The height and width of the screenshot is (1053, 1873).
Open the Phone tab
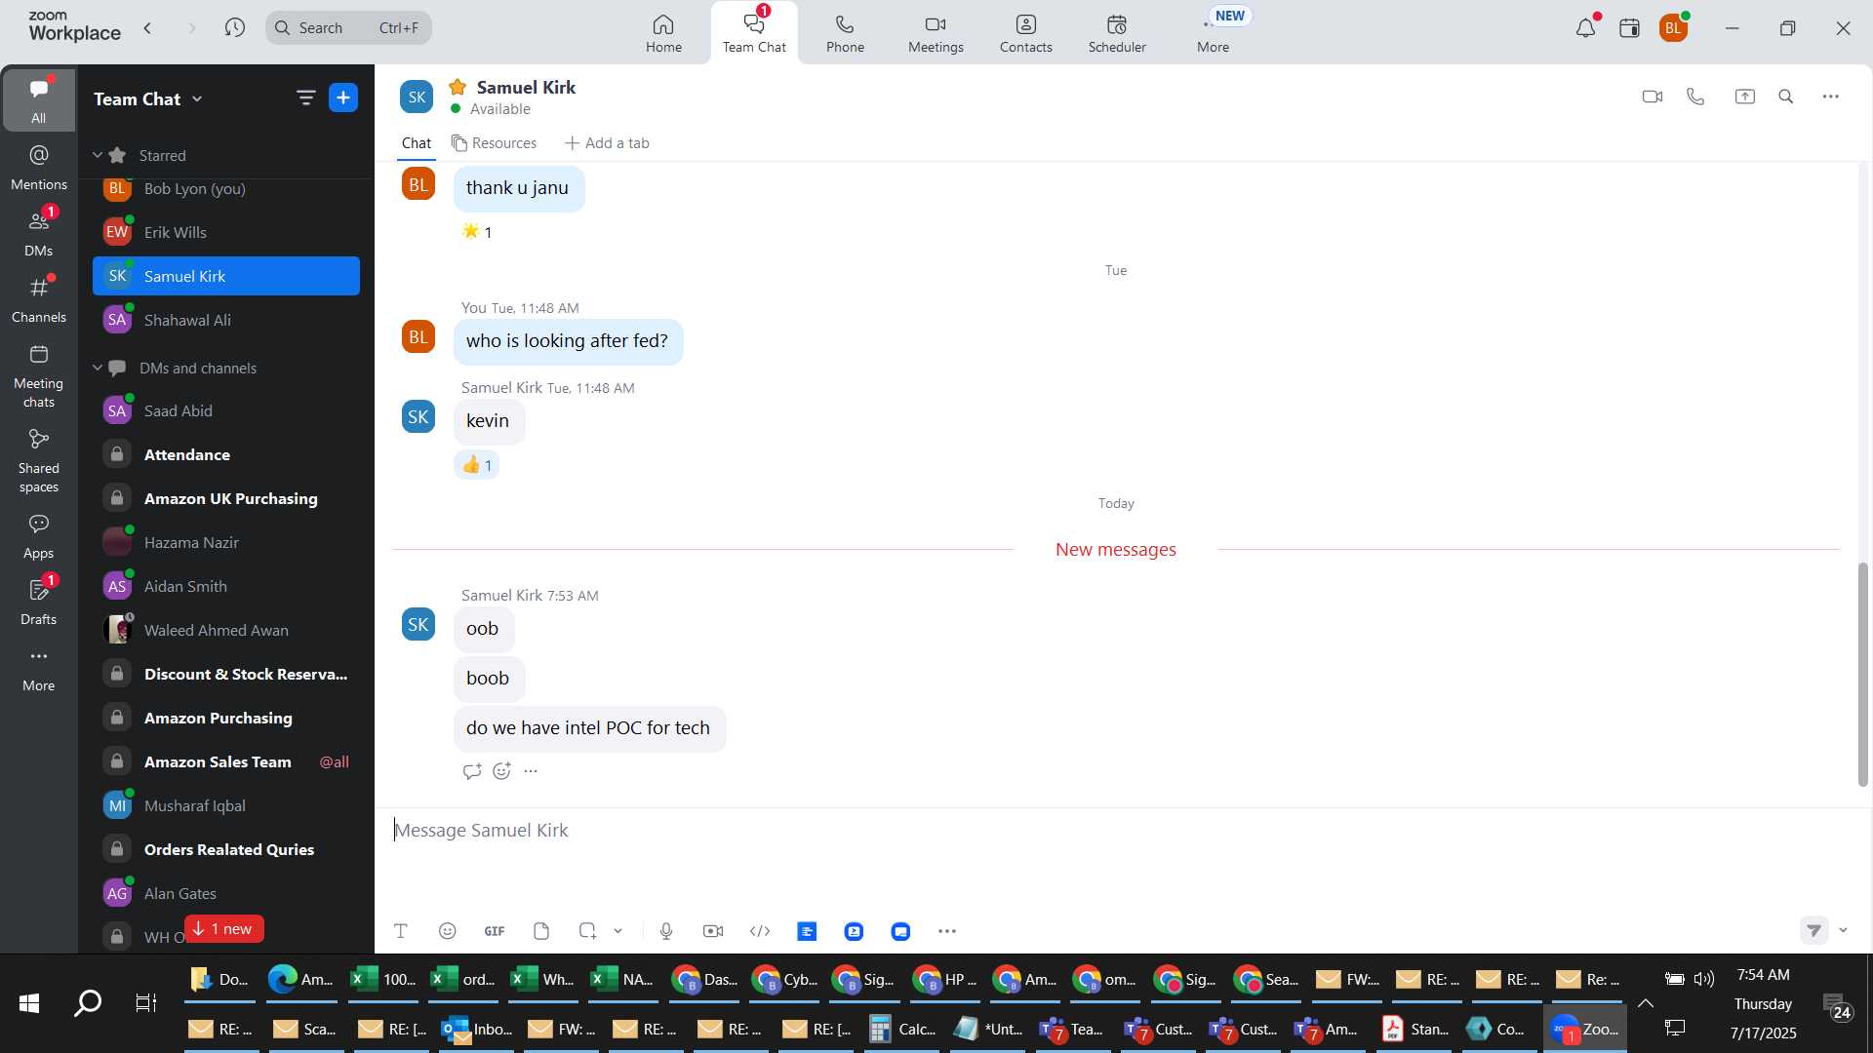coord(845,33)
